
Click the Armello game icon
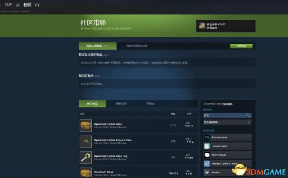coord(207,173)
